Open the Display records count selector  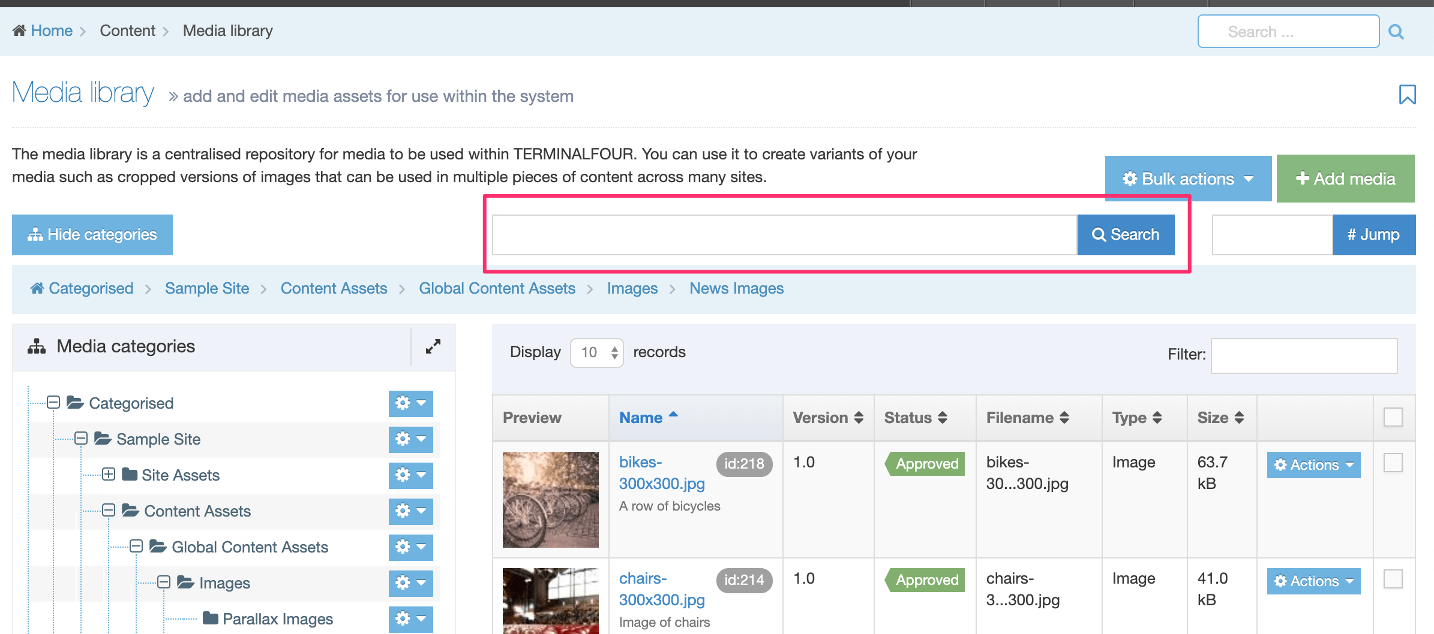(596, 352)
